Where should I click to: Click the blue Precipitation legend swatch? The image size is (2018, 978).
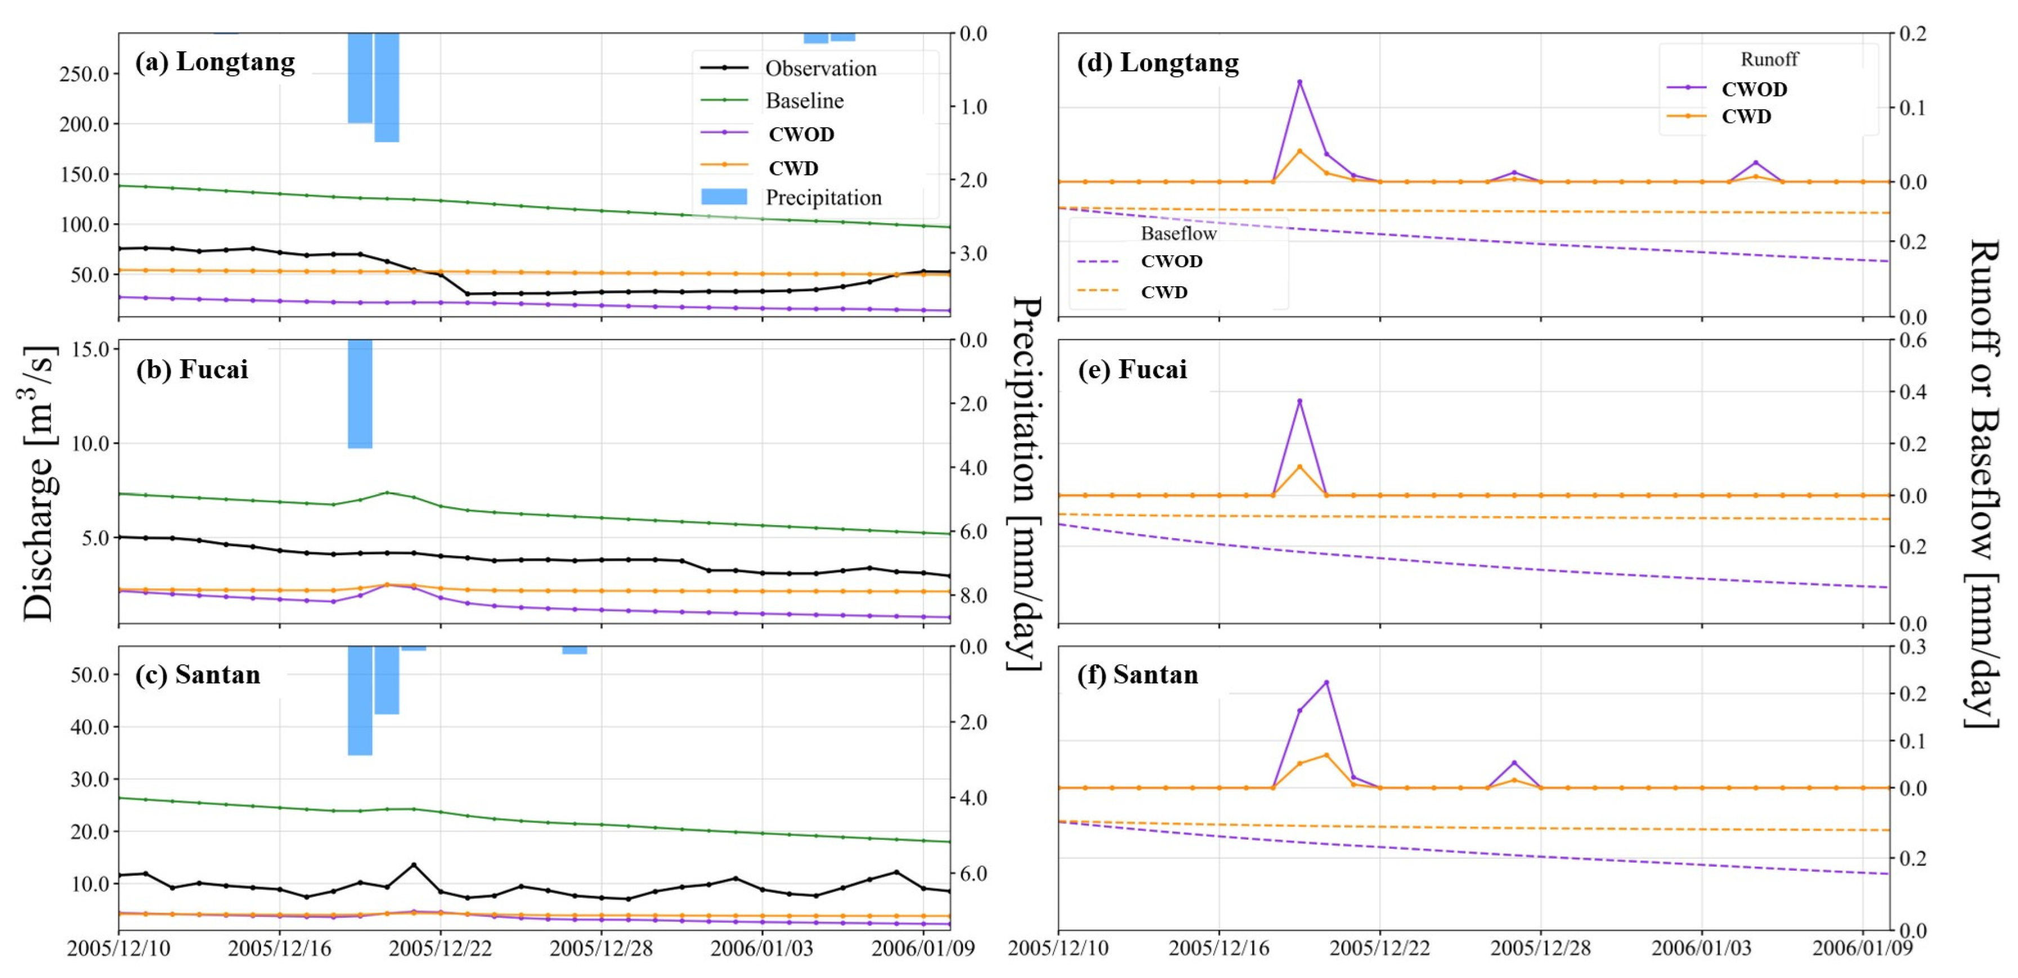pyautogui.click(x=724, y=197)
